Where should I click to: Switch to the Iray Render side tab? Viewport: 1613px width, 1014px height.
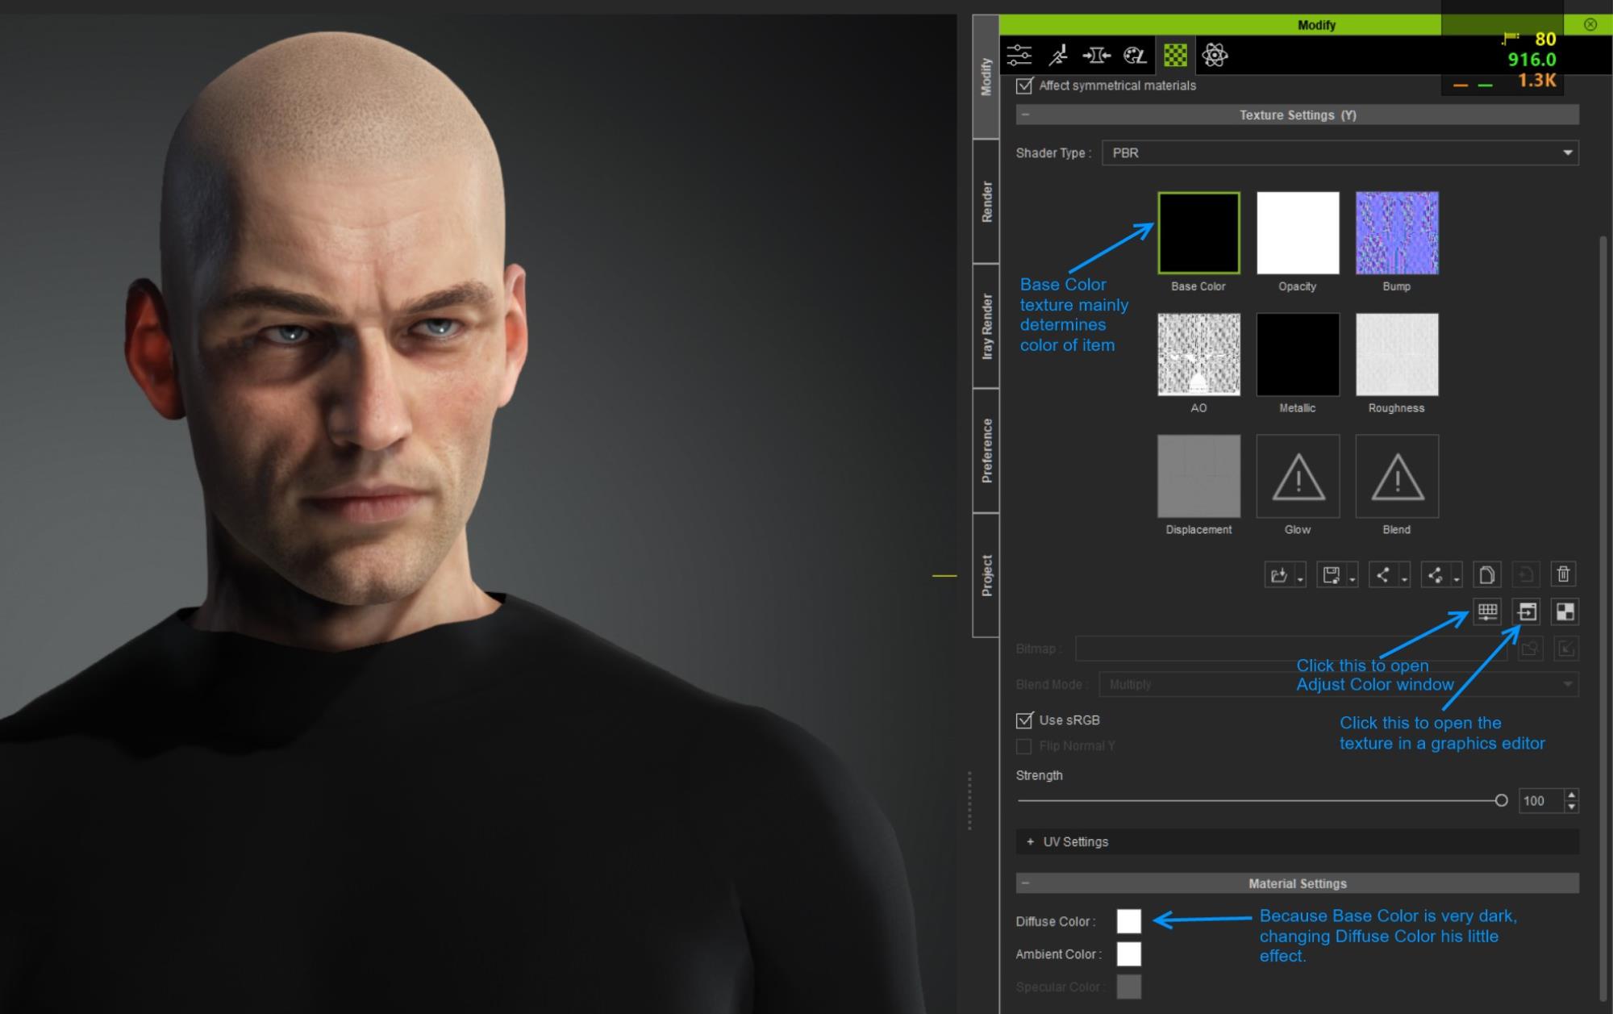(x=986, y=326)
